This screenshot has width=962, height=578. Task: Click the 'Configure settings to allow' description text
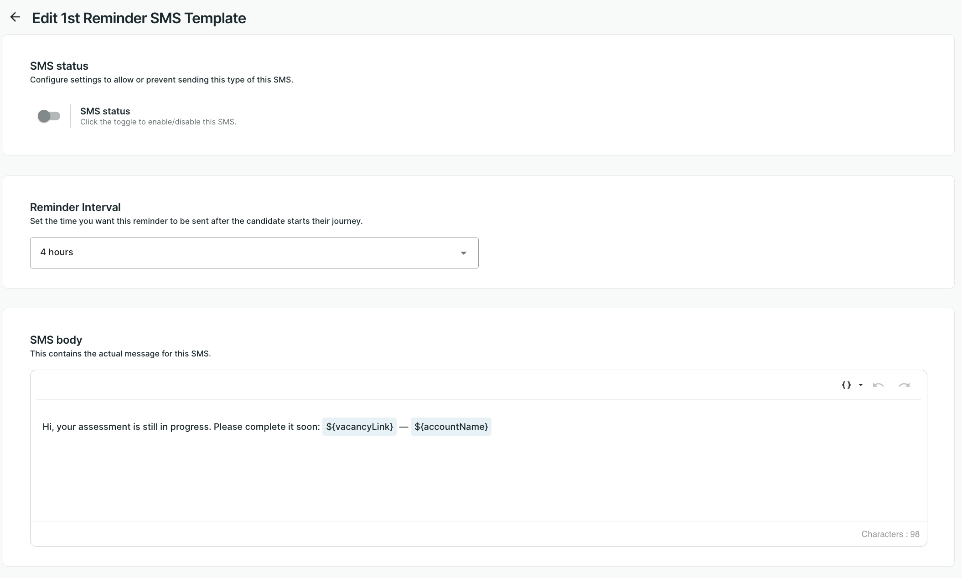click(161, 80)
